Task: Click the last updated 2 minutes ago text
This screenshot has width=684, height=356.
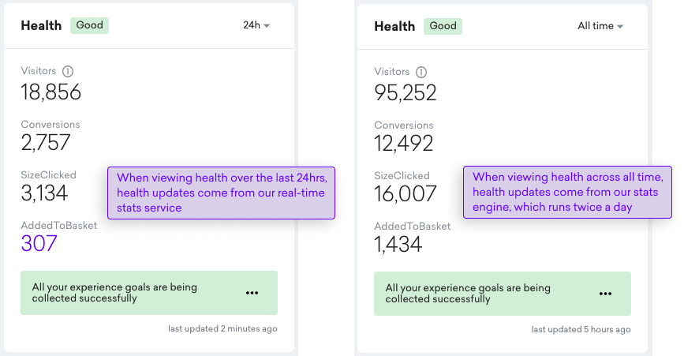Action: pos(222,328)
